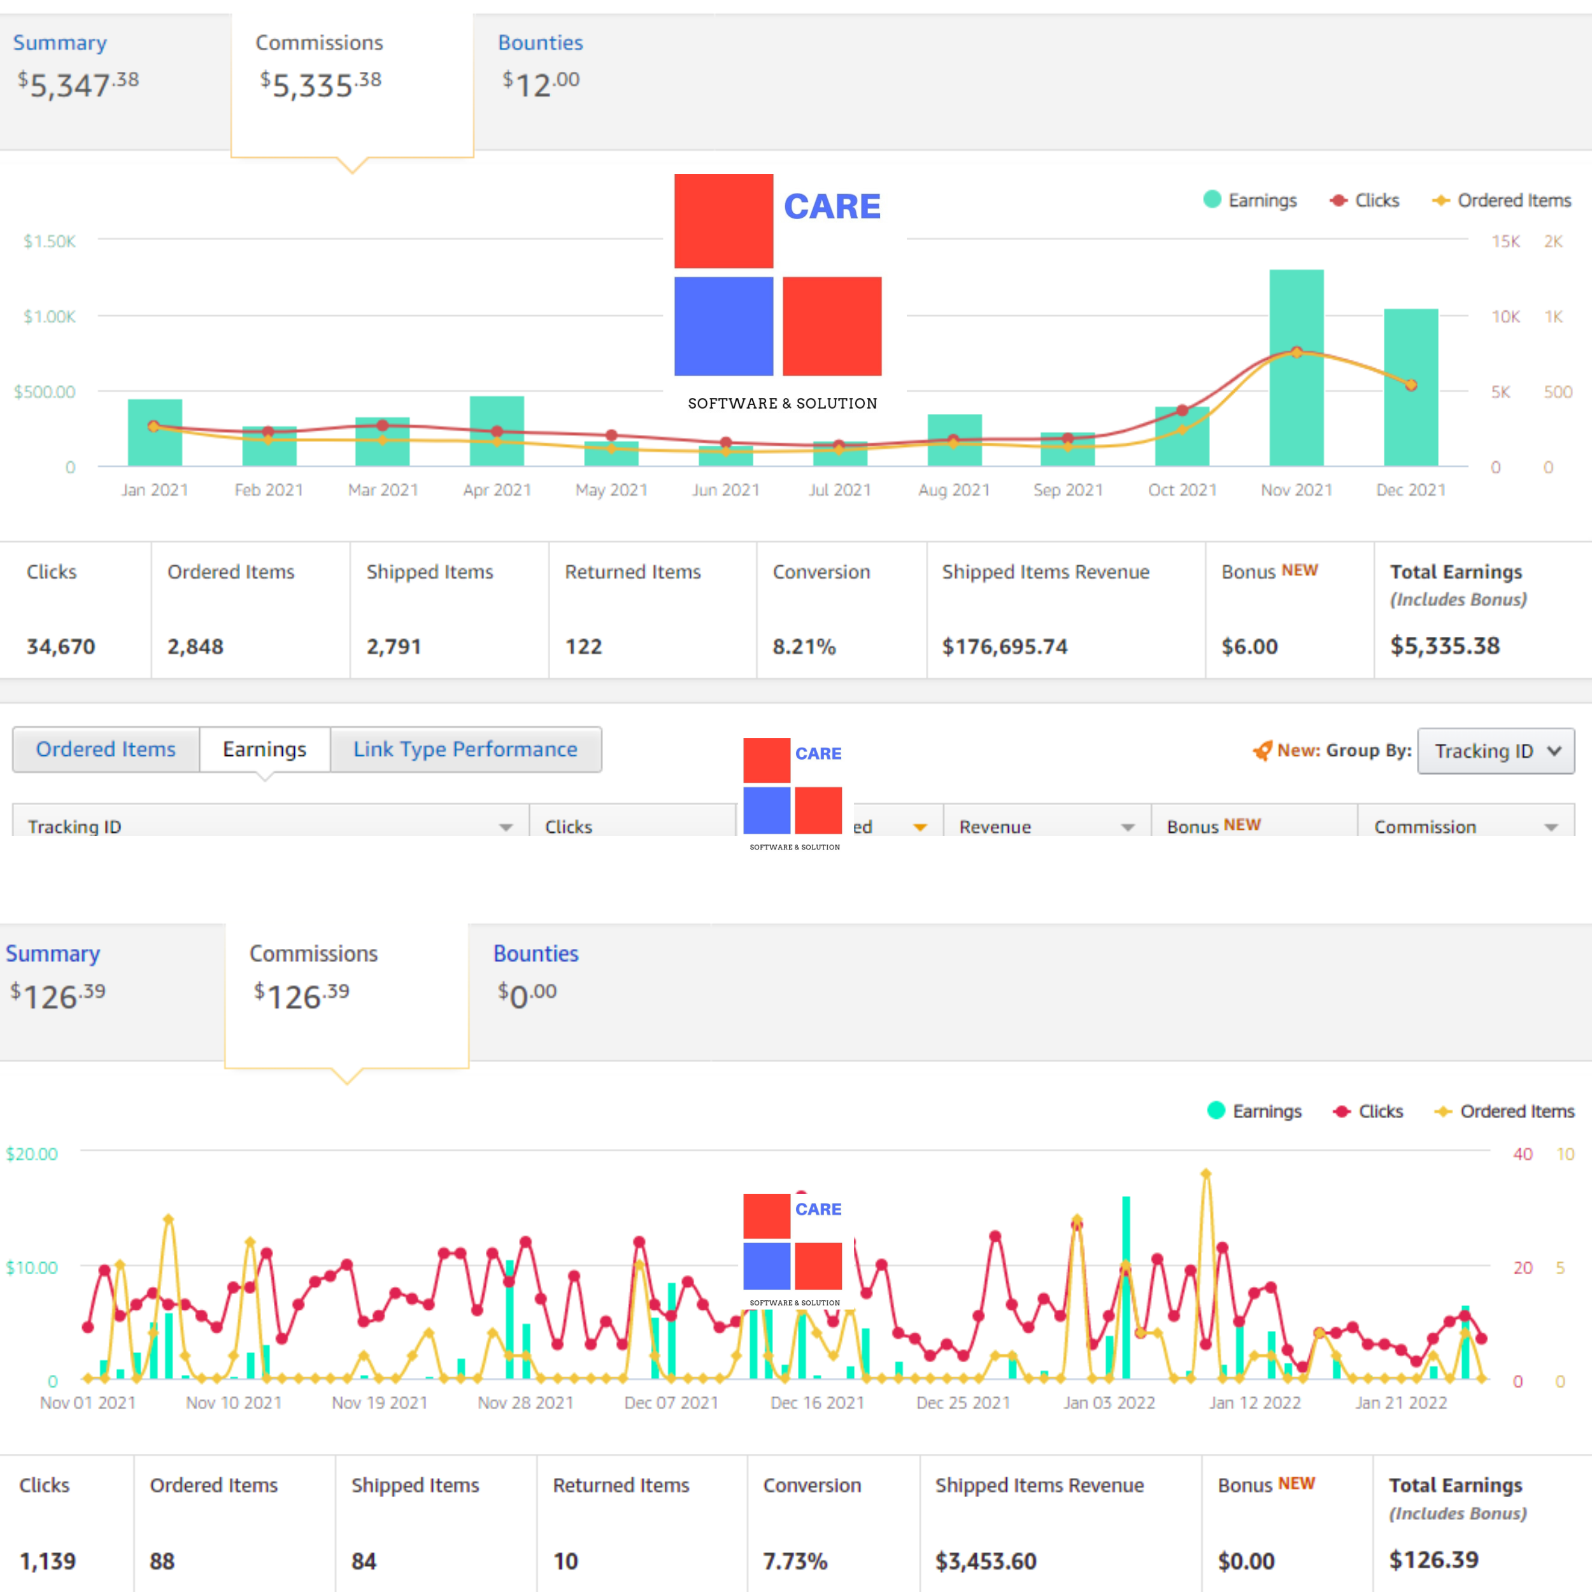
Task: Toggle Ordered Items legend in daily chart
Action: coord(1505,1111)
